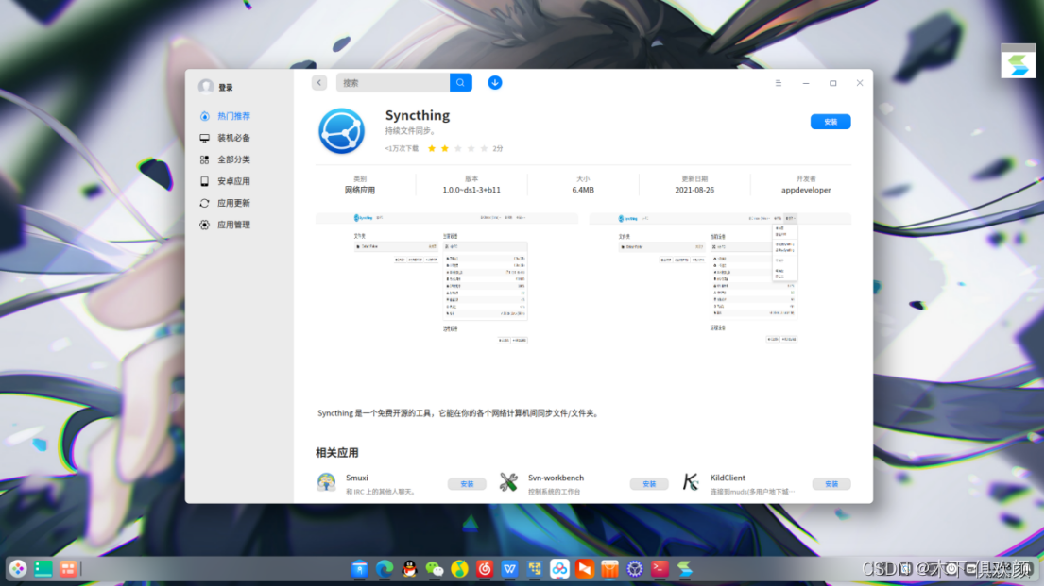Open the downloads manager arrow icon
1045x587 pixels.
pyautogui.click(x=494, y=82)
